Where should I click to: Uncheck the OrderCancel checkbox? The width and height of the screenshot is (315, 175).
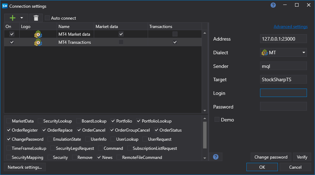coord(79,130)
